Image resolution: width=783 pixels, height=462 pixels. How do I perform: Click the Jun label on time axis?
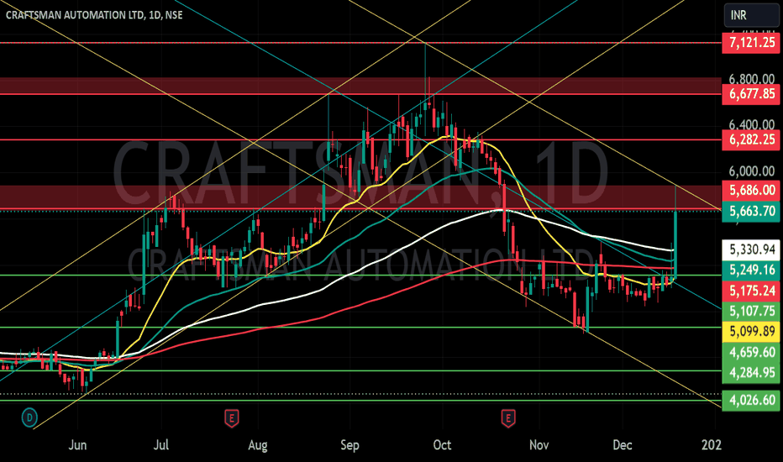77,444
